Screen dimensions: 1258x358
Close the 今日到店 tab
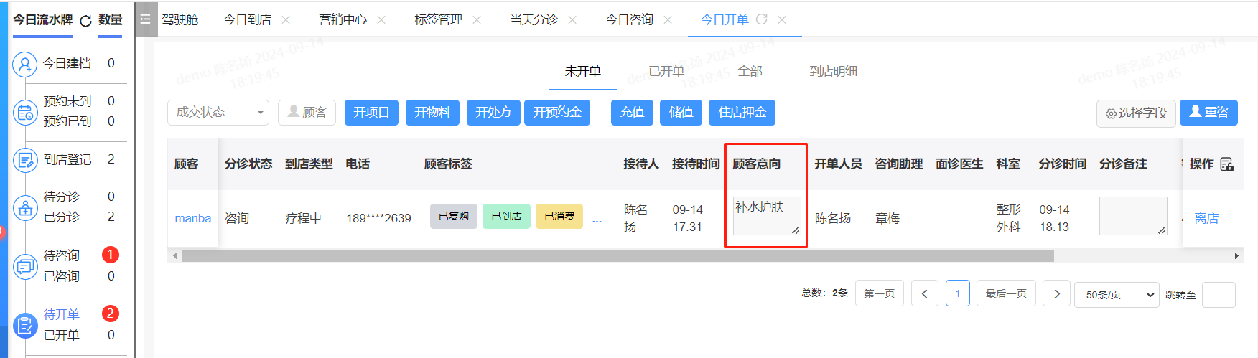(286, 20)
